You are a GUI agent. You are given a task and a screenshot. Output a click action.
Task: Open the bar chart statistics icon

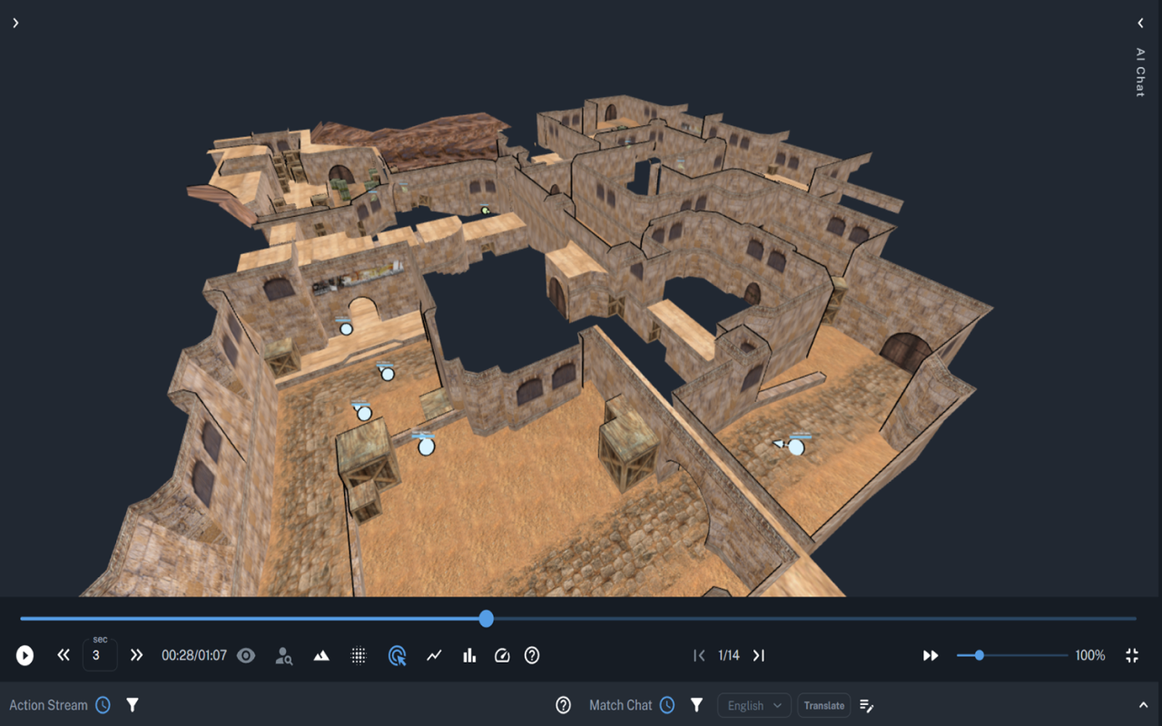469,655
